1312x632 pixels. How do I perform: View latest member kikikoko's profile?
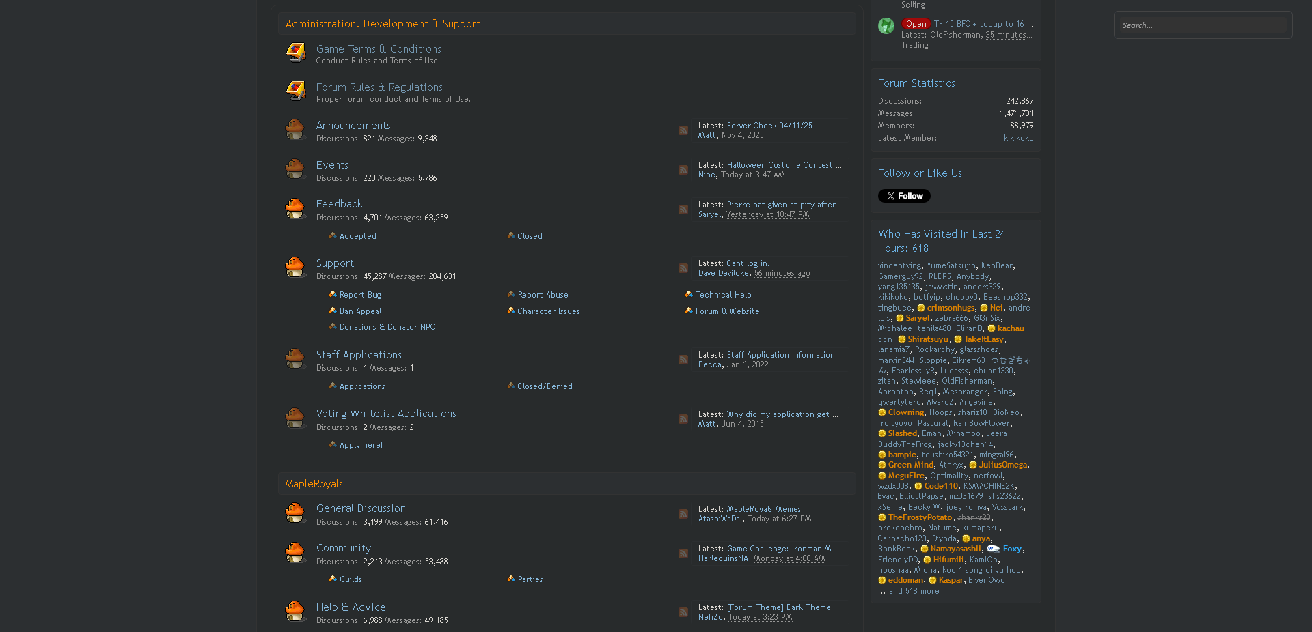click(x=1018, y=138)
